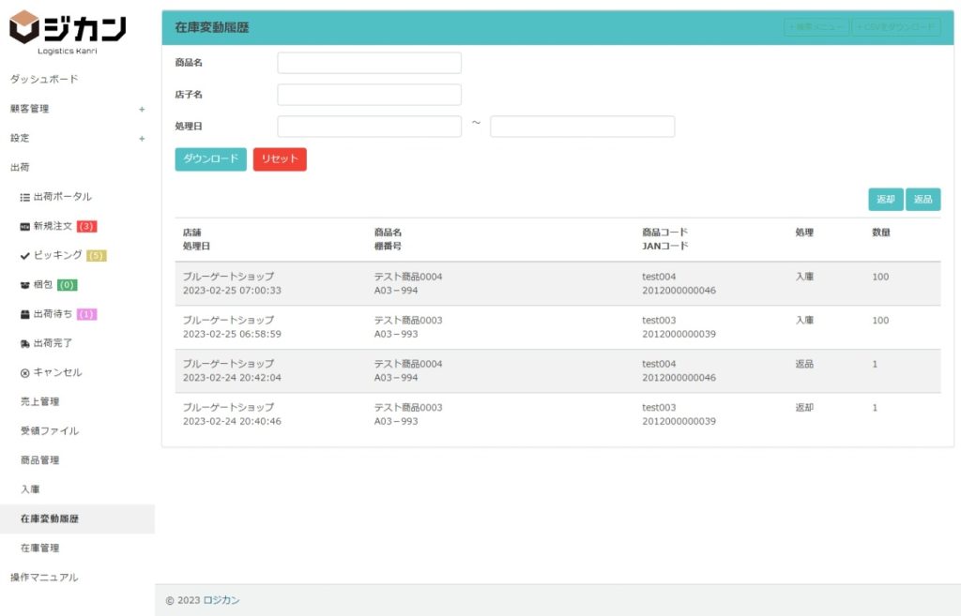Viewport: 961px width, 616px height.
Task: Focus the 商品名 search input field
Action: click(369, 63)
